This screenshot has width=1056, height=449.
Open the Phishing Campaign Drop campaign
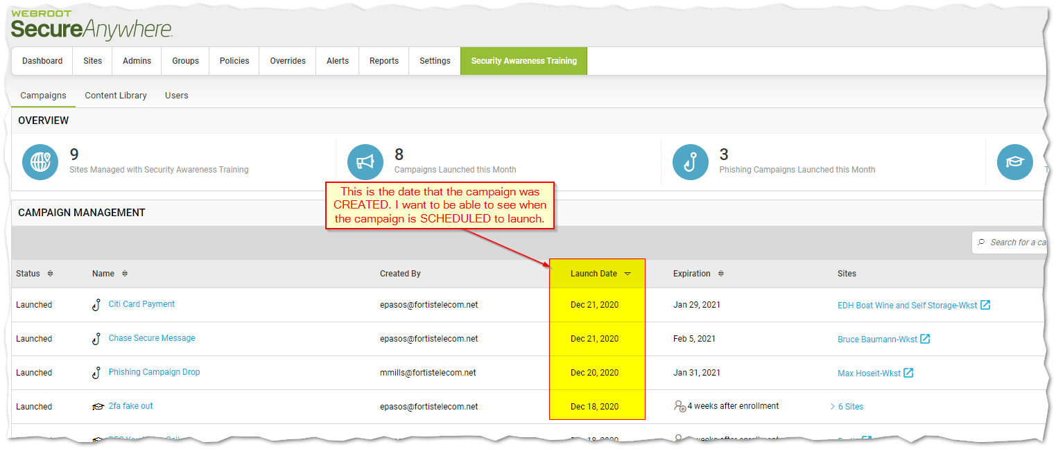point(154,372)
